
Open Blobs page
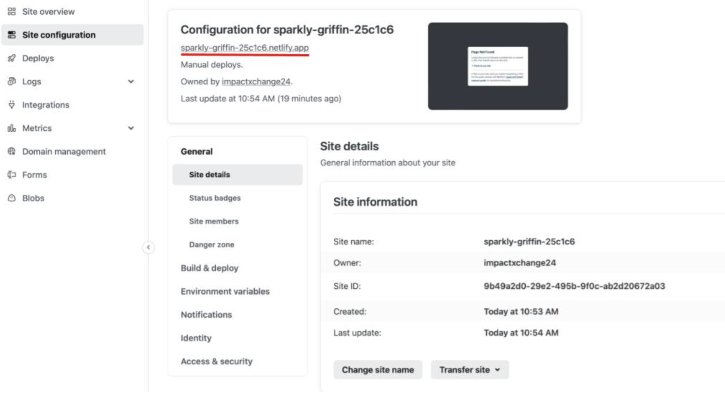pyautogui.click(x=33, y=198)
